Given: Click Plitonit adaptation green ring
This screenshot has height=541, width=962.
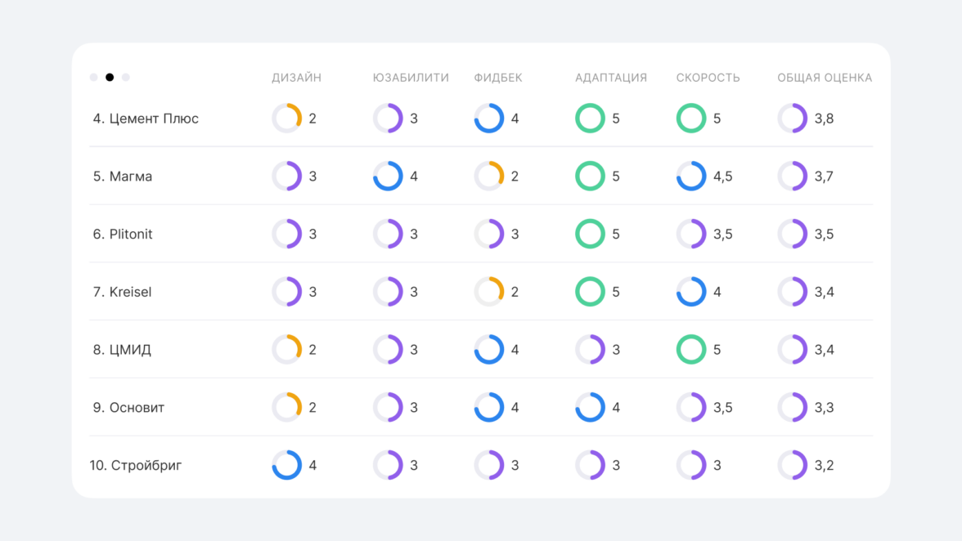Looking at the screenshot, I should (590, 234).
